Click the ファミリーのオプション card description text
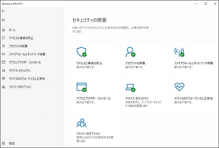219x148 pixels. point(95,139)
